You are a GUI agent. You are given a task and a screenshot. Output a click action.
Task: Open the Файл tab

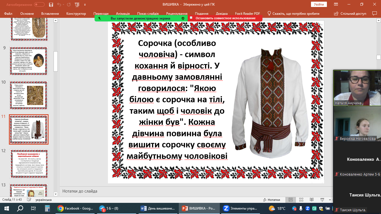[8, 14]
